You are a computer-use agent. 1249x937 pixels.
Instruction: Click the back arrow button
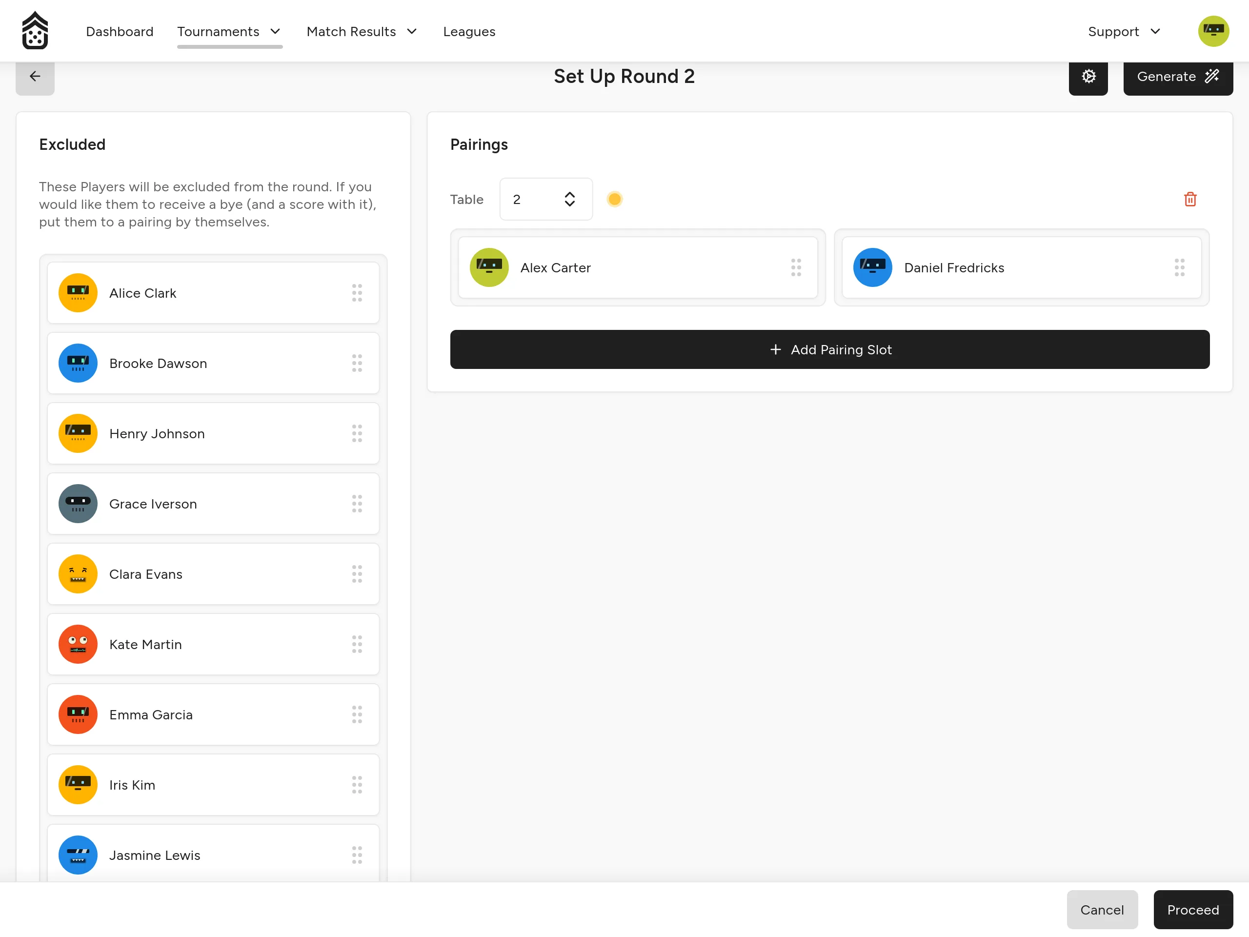pyautogui.click(x=35, y=77)
